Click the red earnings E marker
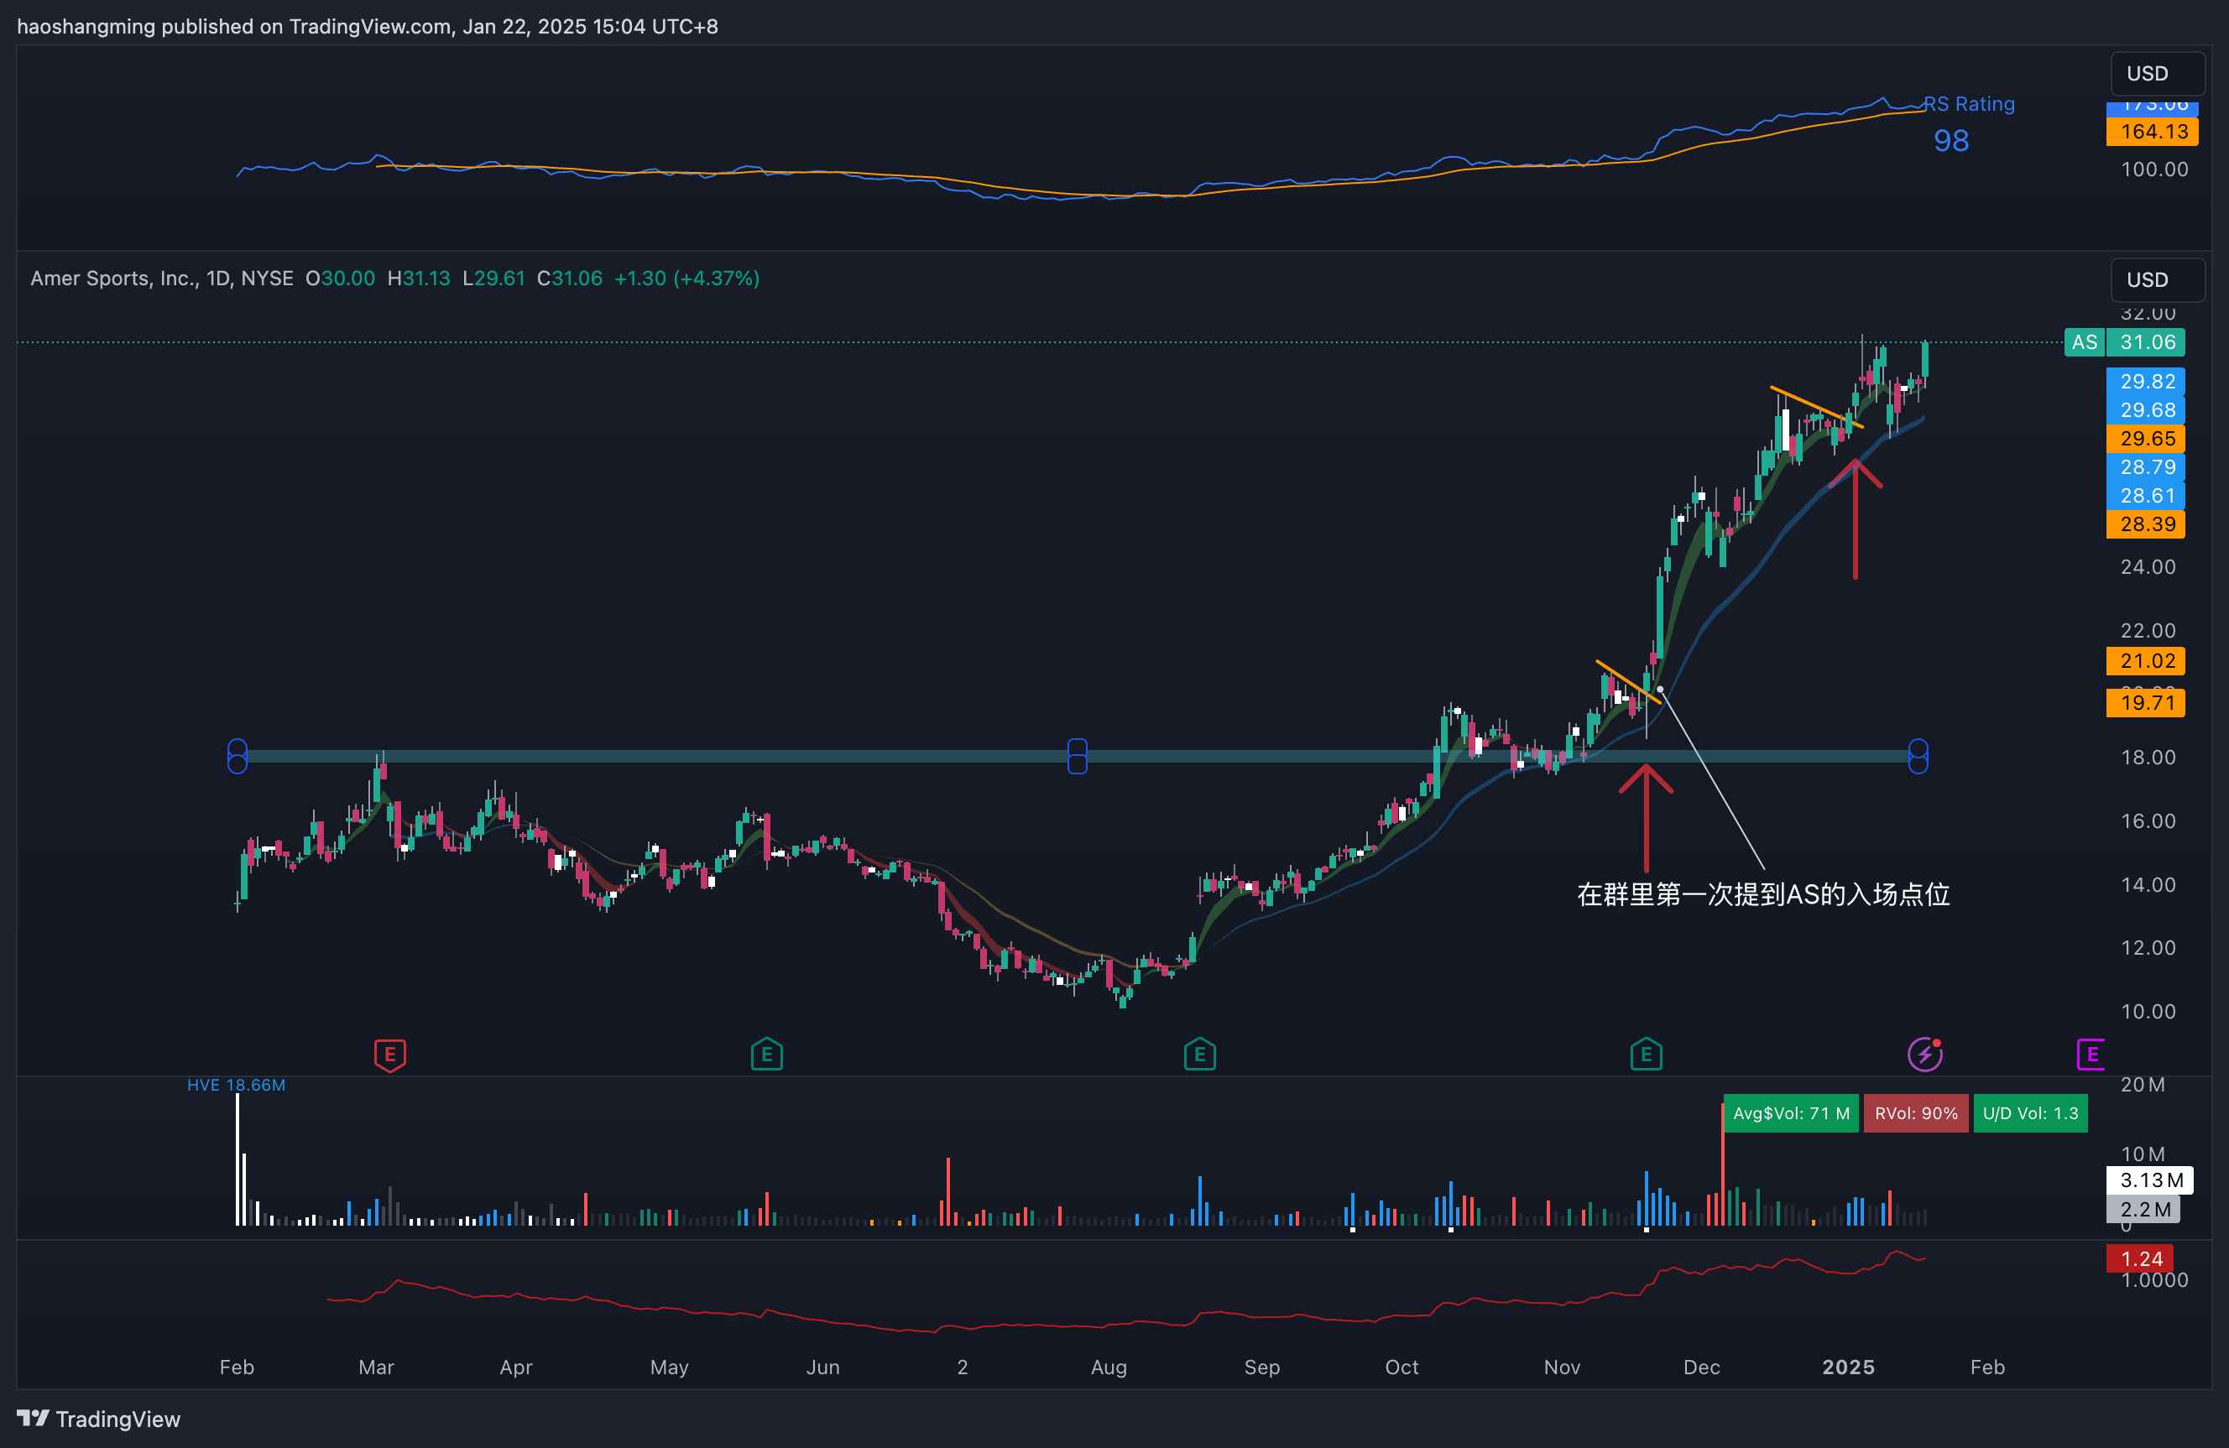The image size is (2229, 1448). tap(389, 1055)
